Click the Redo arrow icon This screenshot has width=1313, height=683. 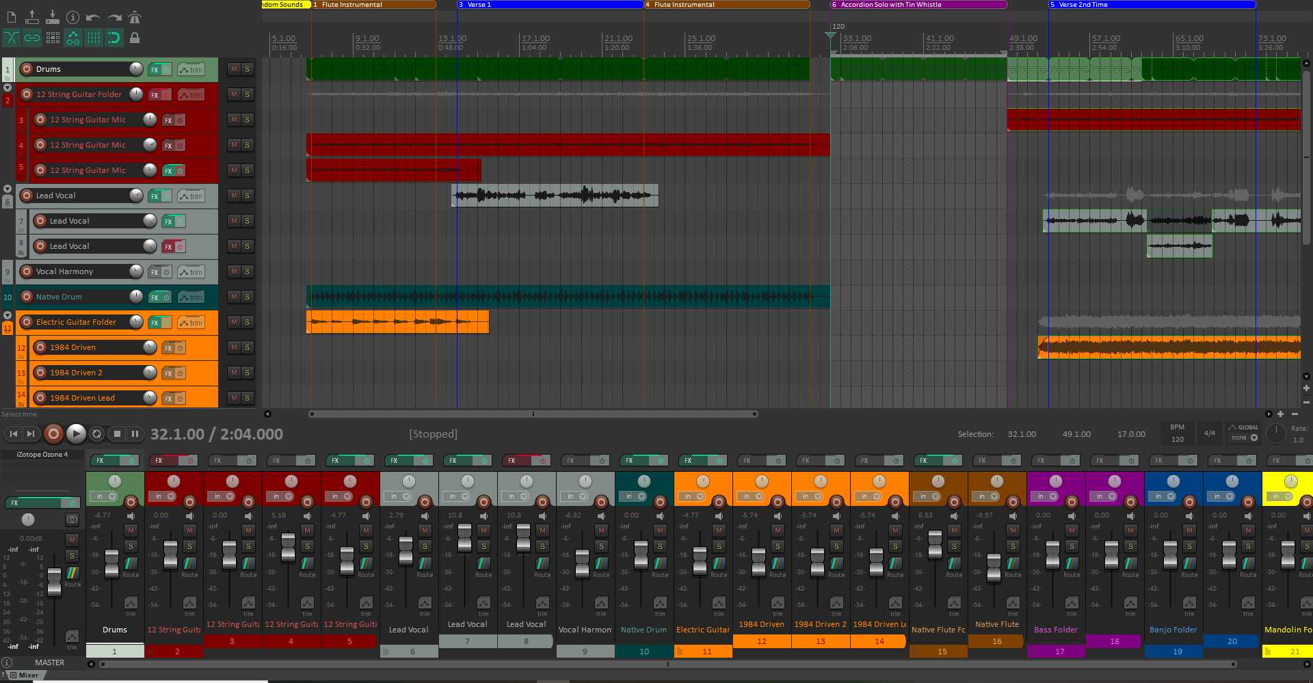(x=114, y=17)
